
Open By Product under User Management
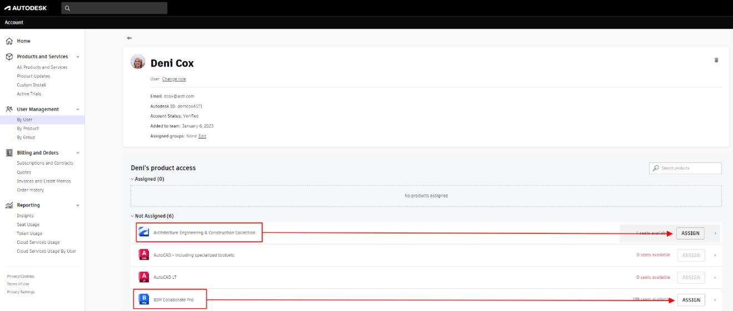(x=28, y=129)
